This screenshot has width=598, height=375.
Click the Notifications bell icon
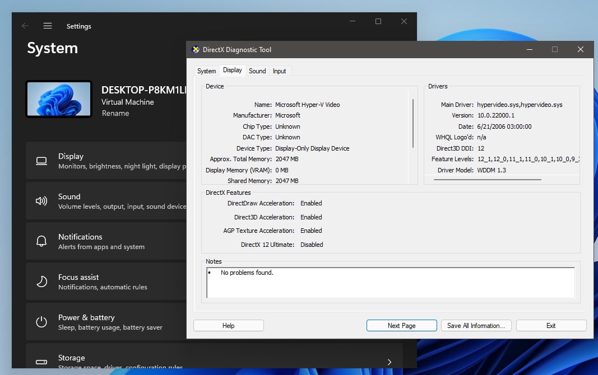click(x=41, y=241)
